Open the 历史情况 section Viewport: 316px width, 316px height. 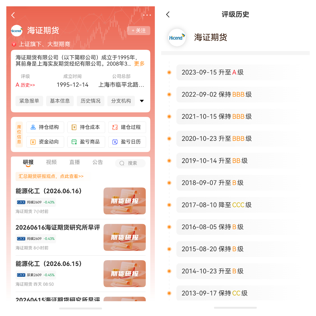[x=91, y=101]
